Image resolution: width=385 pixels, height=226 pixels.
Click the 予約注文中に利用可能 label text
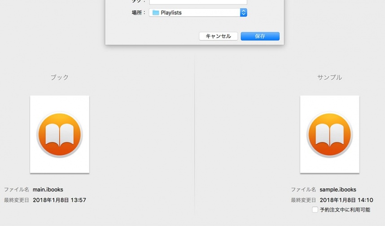pos(345,210)
